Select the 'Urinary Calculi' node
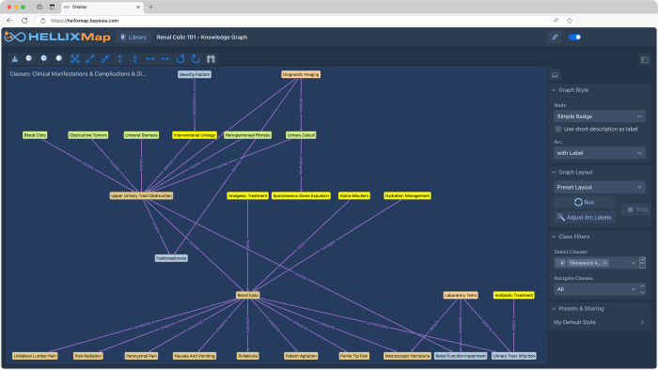This screenshot has width=658, height=370. click(301, 135)
